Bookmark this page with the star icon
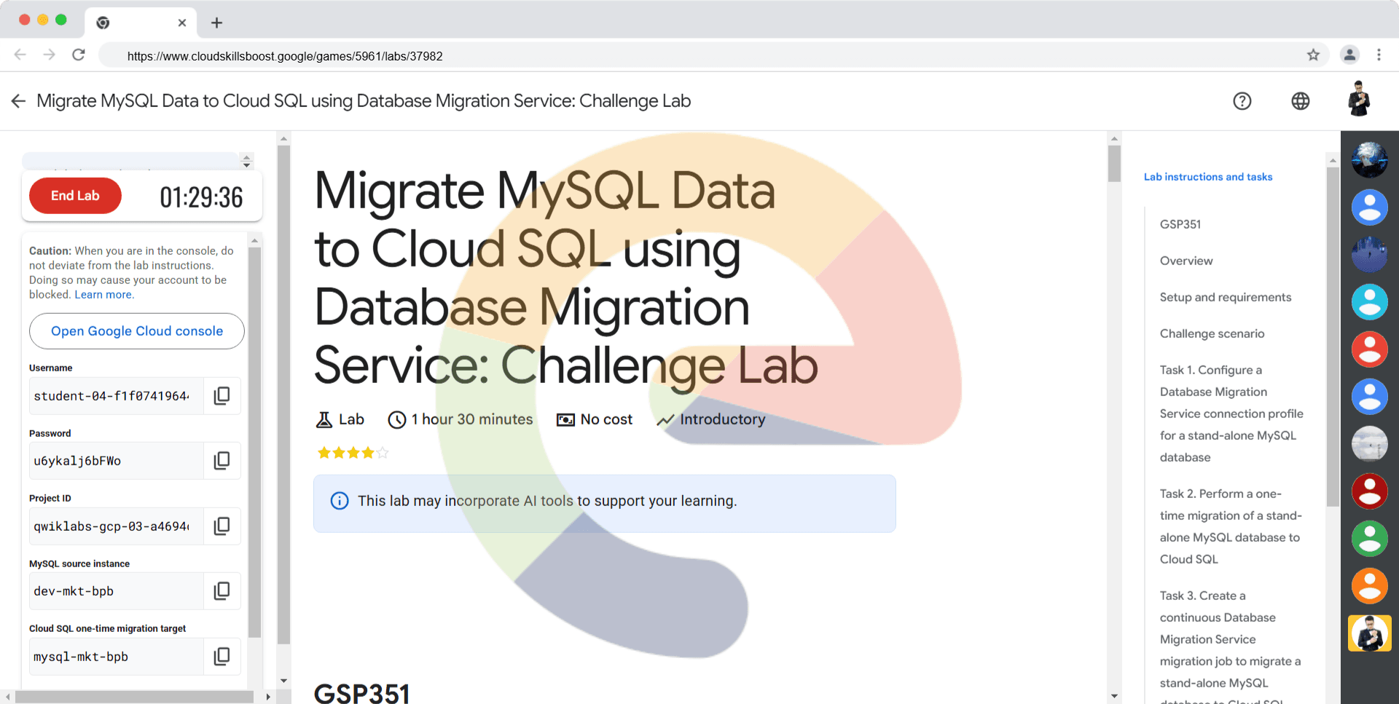This screenshot has width=1399, height=704. [1313, 55]
